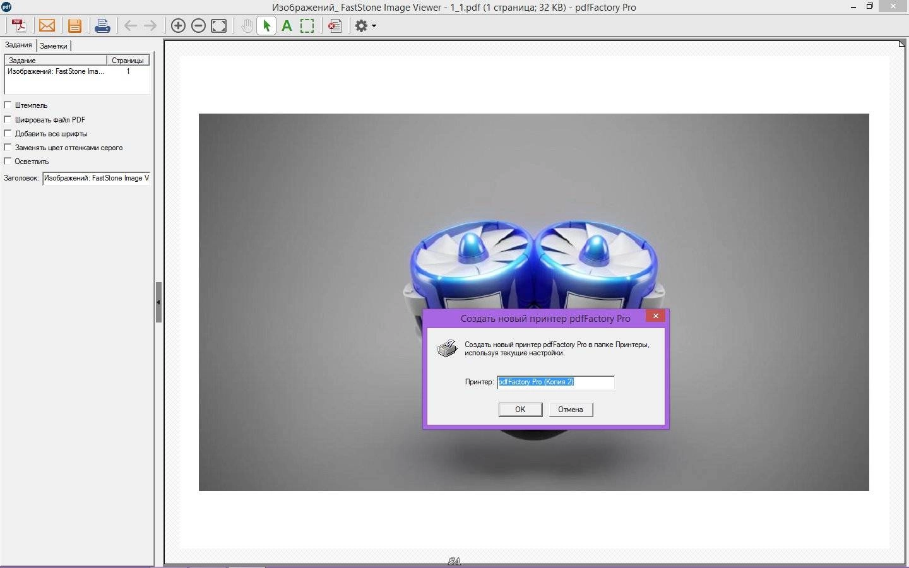Enable Заменять цвет оттенками серого checkbox
909x568 pixels.
point(8,147)
